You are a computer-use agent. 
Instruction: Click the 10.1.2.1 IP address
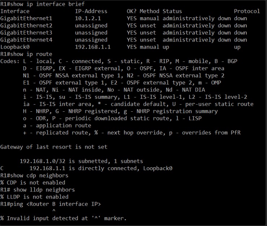point(88,18)
